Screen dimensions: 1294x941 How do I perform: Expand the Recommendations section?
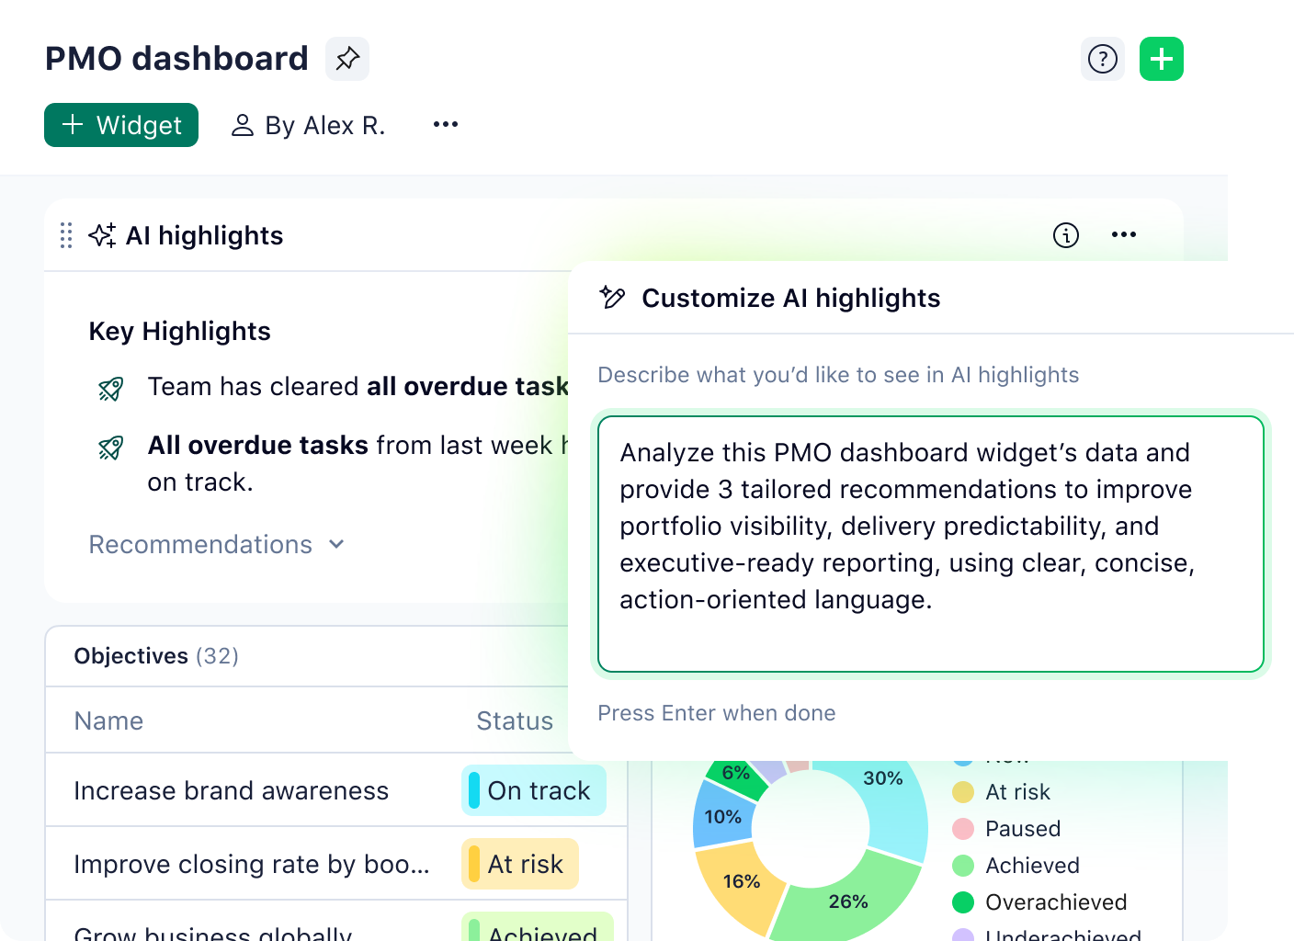[x=217, y=544]
